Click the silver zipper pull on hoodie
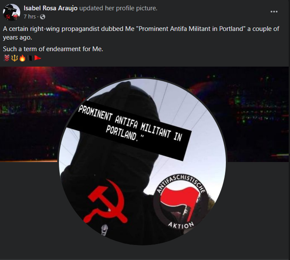The height and width of the screenshot is (260, 290). tap(104, 230)
